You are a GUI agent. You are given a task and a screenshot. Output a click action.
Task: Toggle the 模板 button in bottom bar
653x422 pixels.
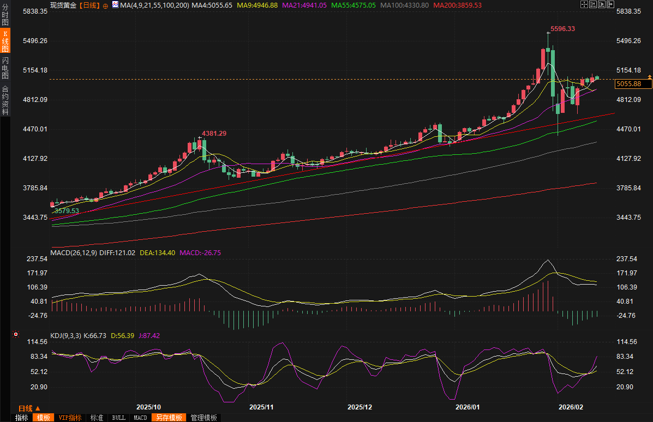43,418
